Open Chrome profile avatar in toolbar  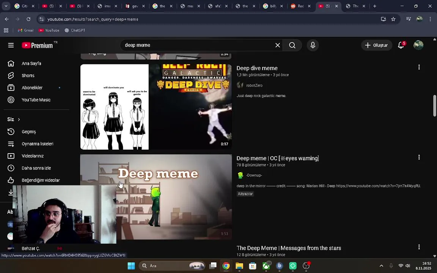(419, 19)
